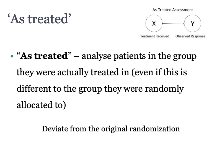Click the teal bullet point marker

point(12,56)
